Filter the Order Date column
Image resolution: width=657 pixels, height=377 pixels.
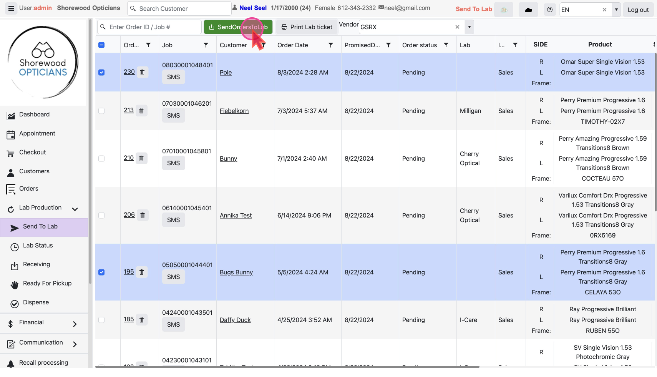tap(330, 45)
